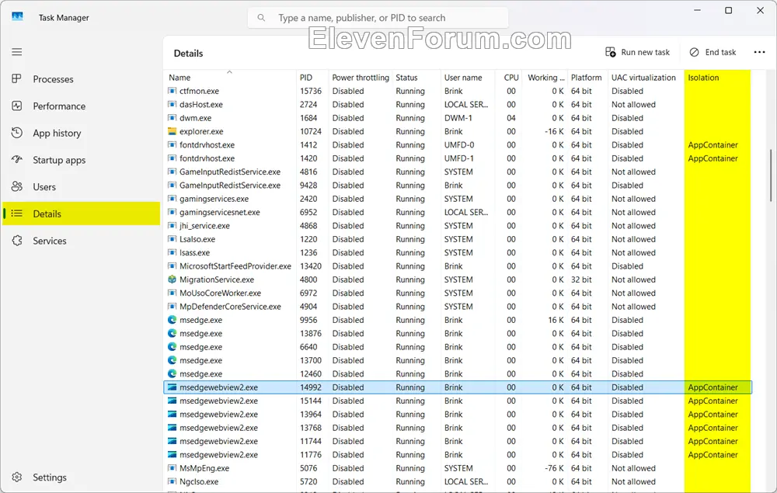Click the End task button

pos(713,52)
